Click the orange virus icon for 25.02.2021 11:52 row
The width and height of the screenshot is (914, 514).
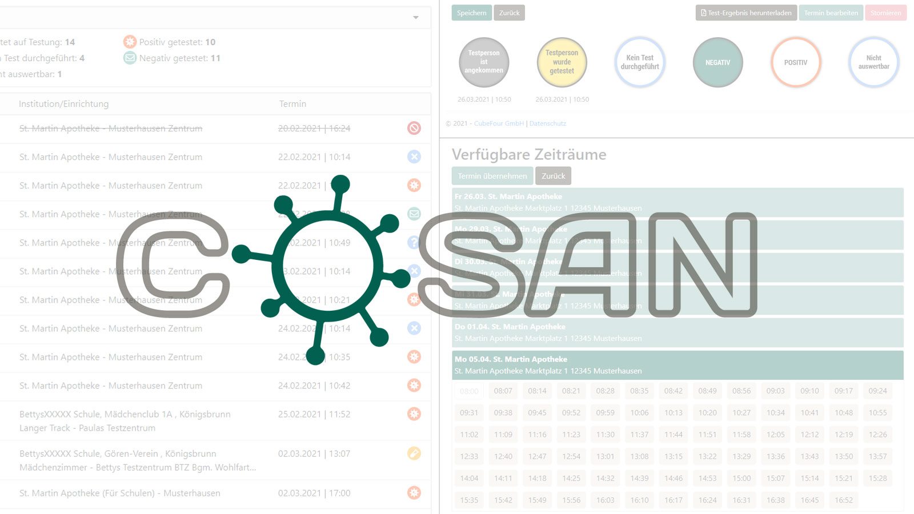coord(414,414)
